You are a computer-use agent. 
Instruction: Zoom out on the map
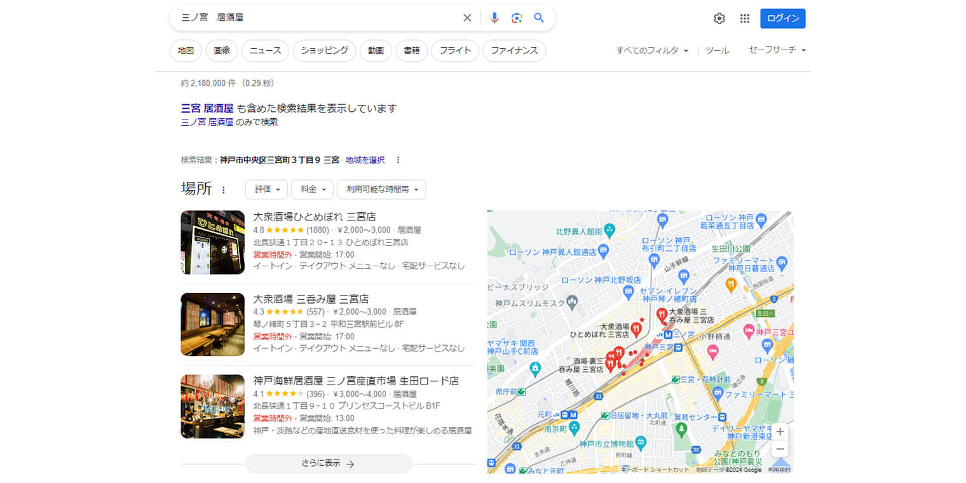pyautogui.click(x=780, y=449)
